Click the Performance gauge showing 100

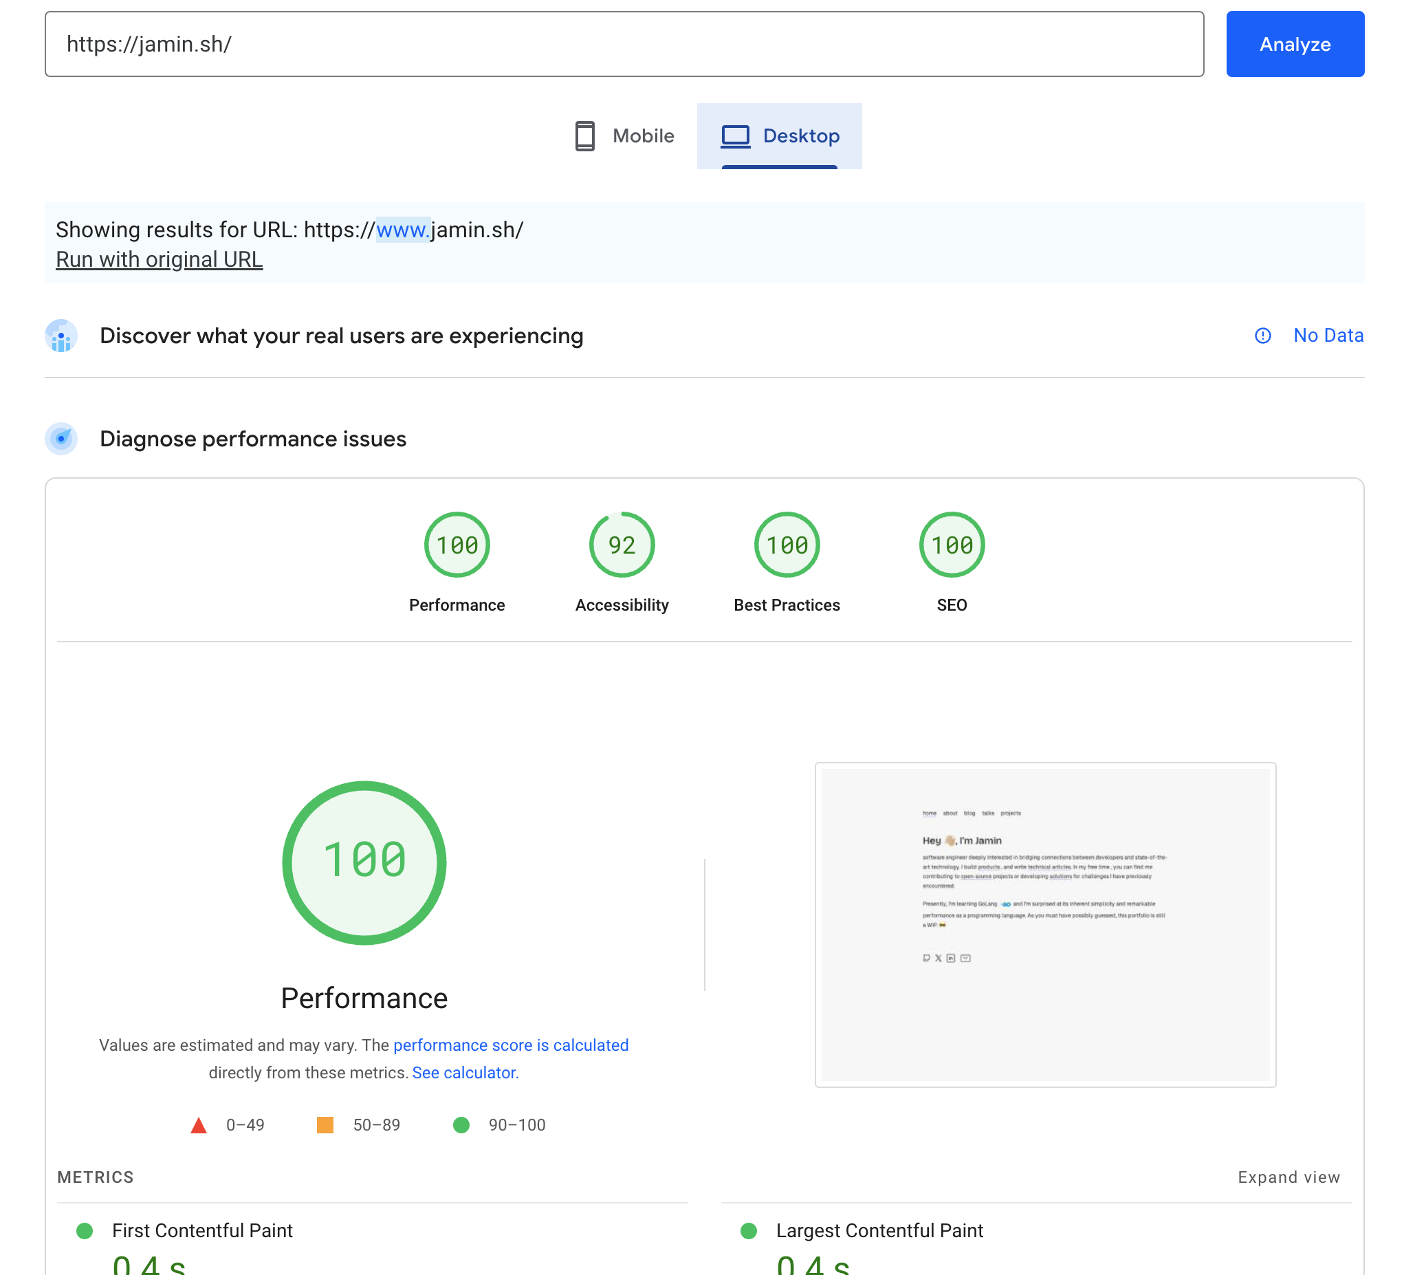click(457, 545)
